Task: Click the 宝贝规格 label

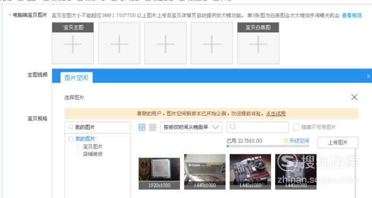Action: tap(38, 119)
